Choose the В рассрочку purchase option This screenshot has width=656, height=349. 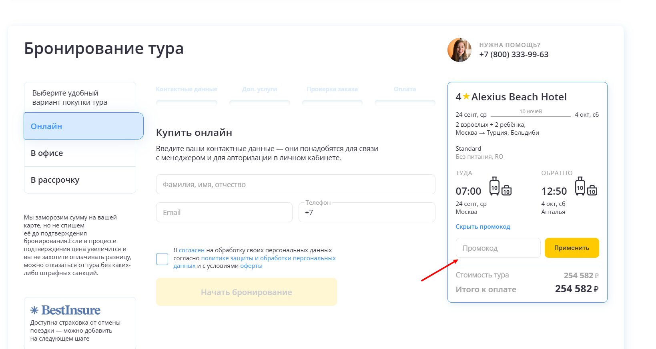click(x=80, y=180)
